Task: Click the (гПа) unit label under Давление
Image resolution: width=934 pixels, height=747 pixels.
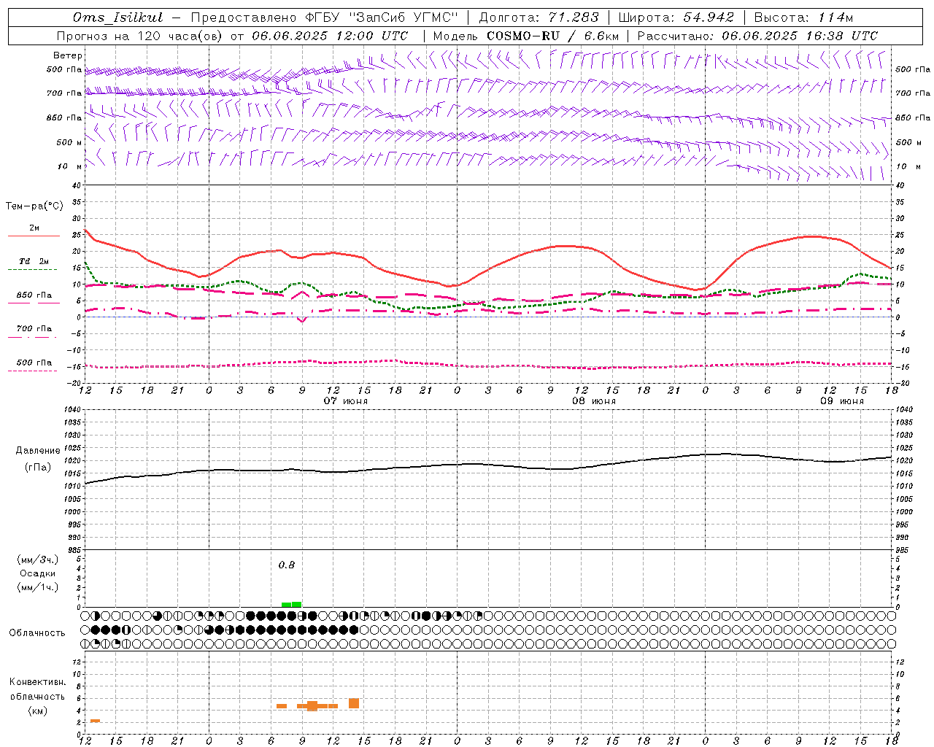Action: pyautogui.click(x=38, y=468)
